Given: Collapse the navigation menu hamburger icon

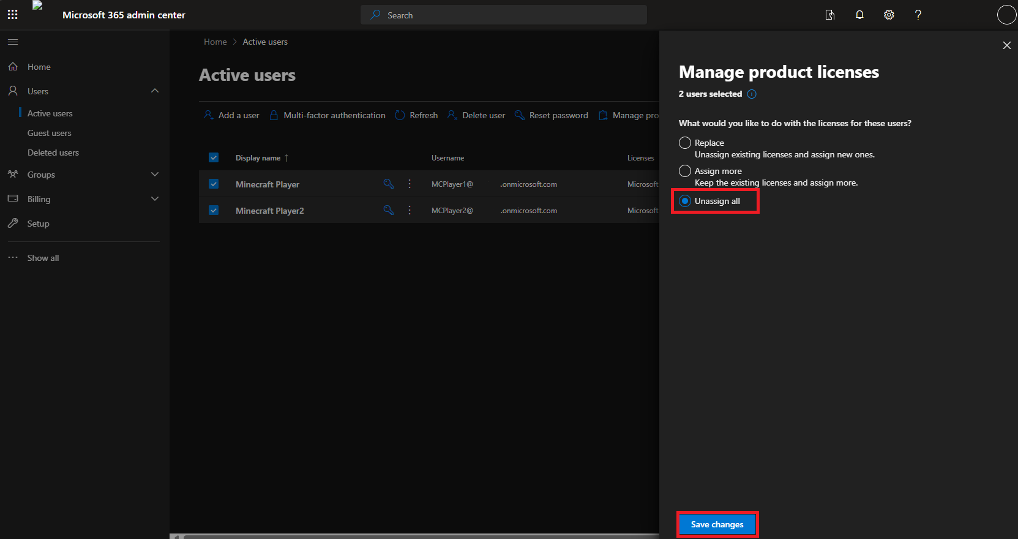Looking at the screenshot, I should point(13,42).
